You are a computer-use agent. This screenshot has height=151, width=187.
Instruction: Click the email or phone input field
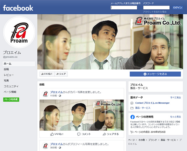[124, 8]
